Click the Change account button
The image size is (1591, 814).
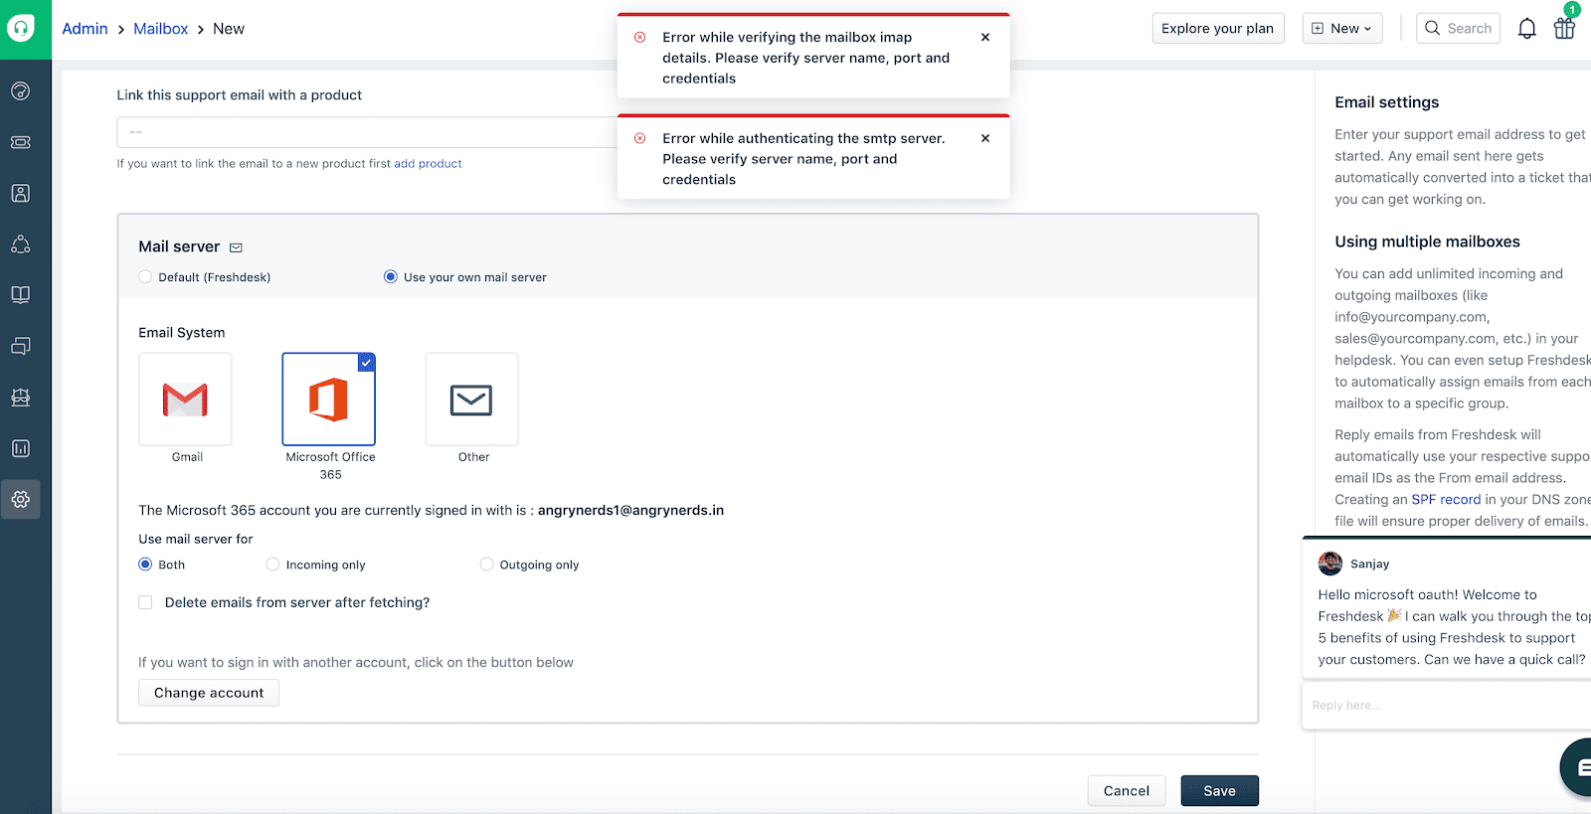(x=209, y=693)
